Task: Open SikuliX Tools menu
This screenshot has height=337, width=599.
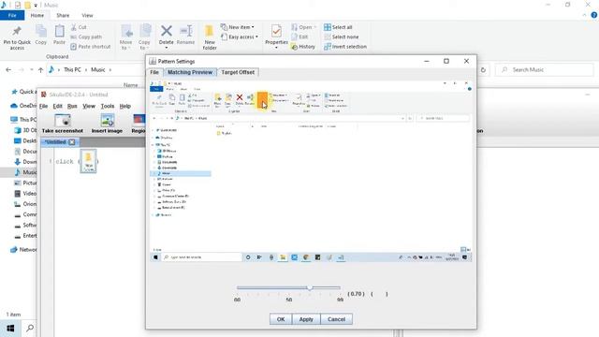Action: pos(108,106)
